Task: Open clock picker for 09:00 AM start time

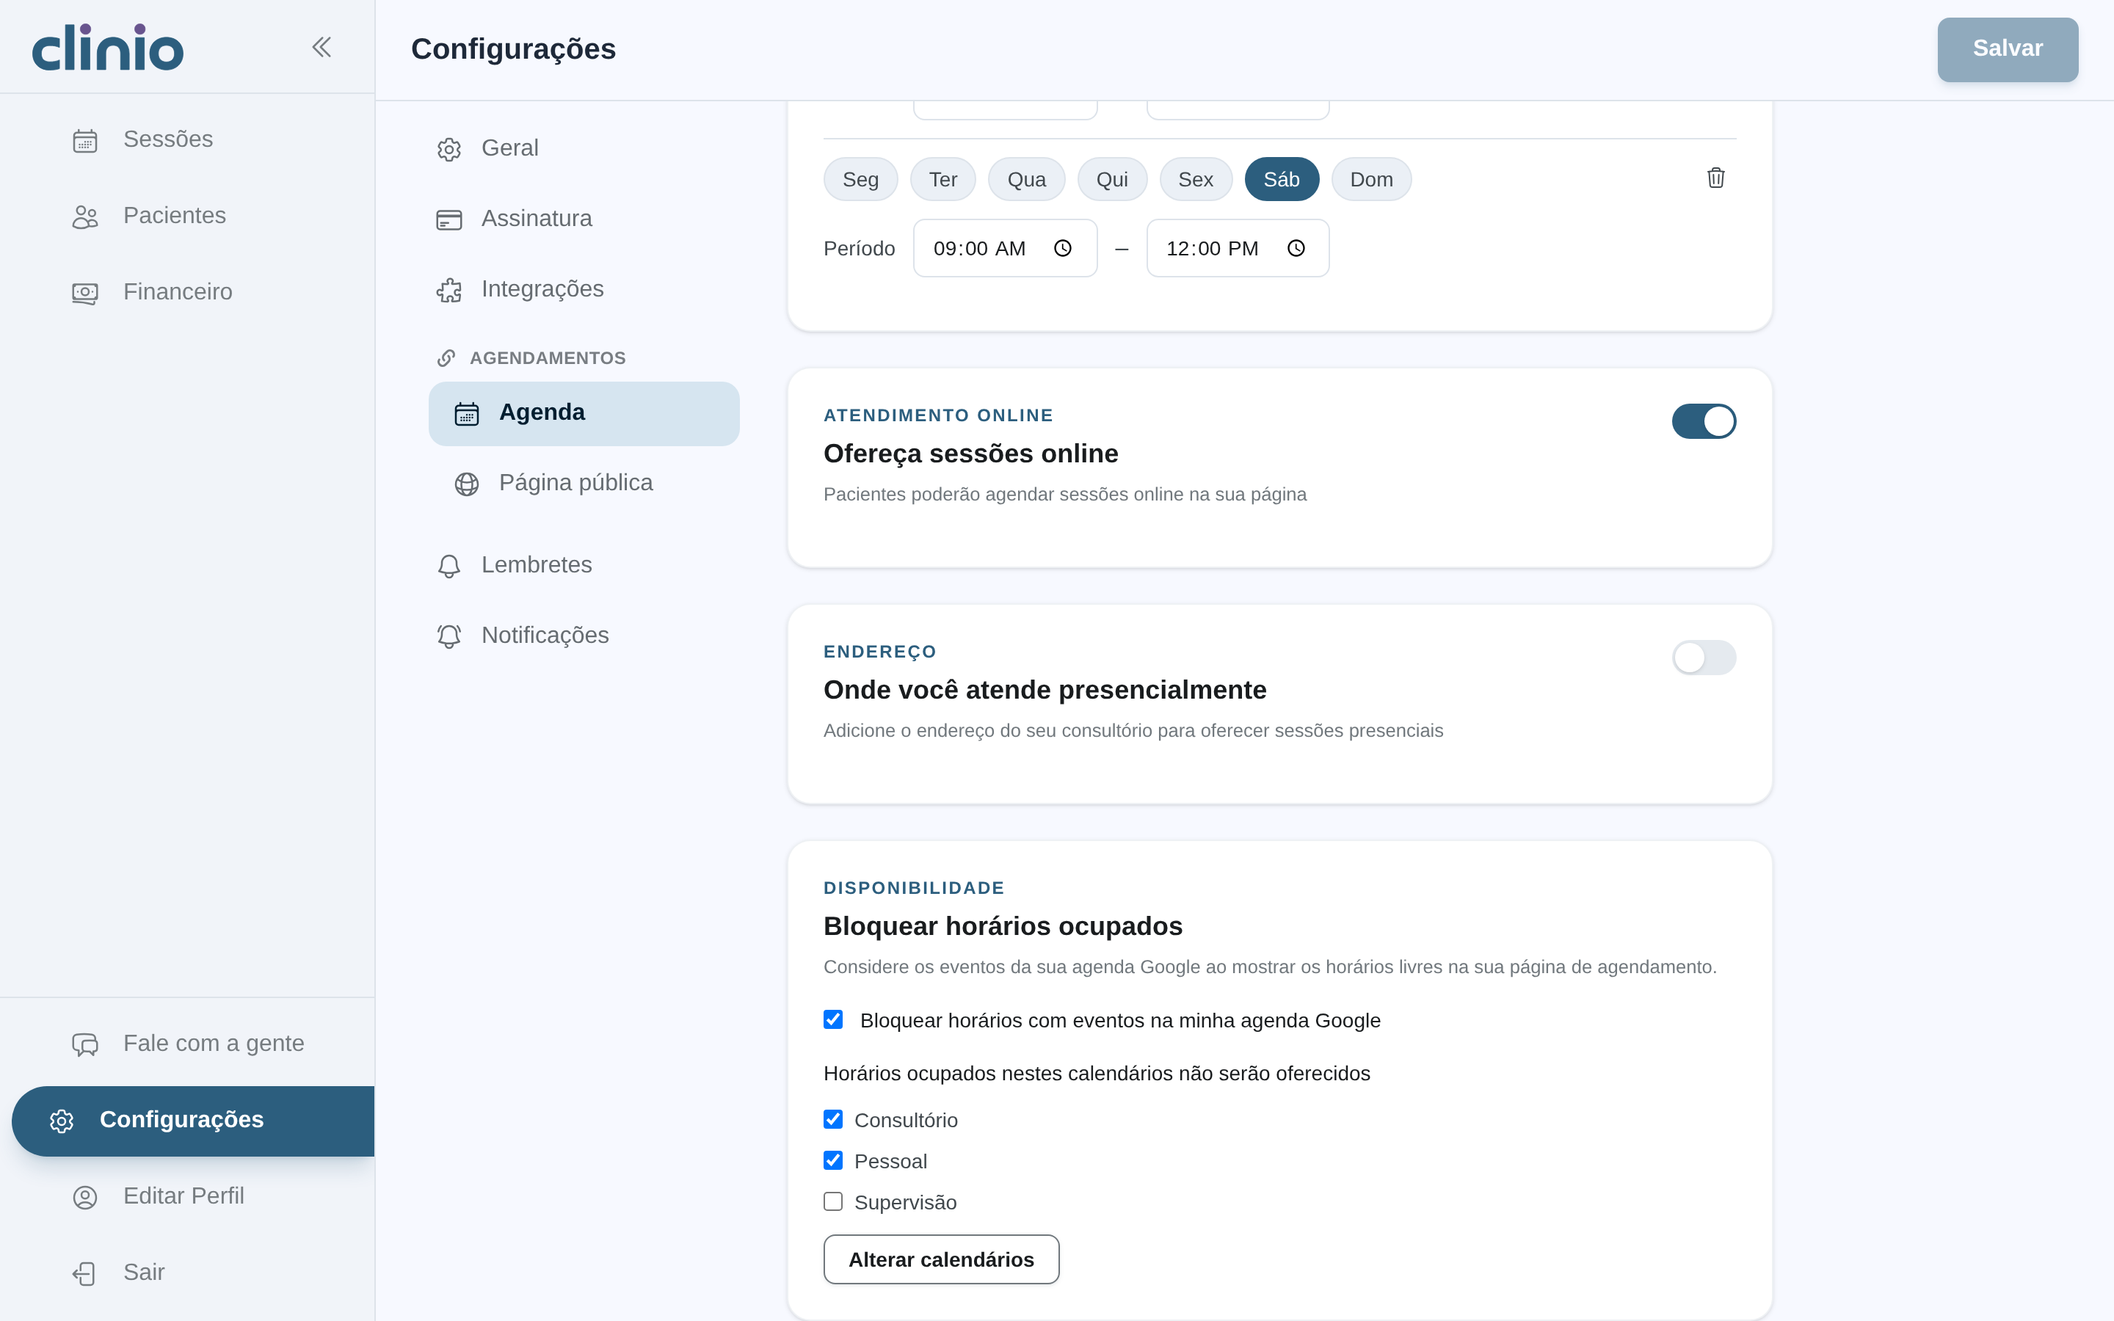Action: tap(1062, 249)
